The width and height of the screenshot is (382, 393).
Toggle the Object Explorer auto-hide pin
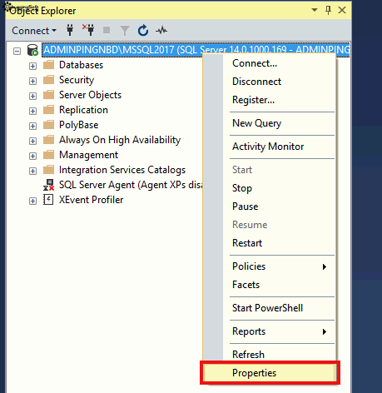pyautogui.click(x=328, y=10)
